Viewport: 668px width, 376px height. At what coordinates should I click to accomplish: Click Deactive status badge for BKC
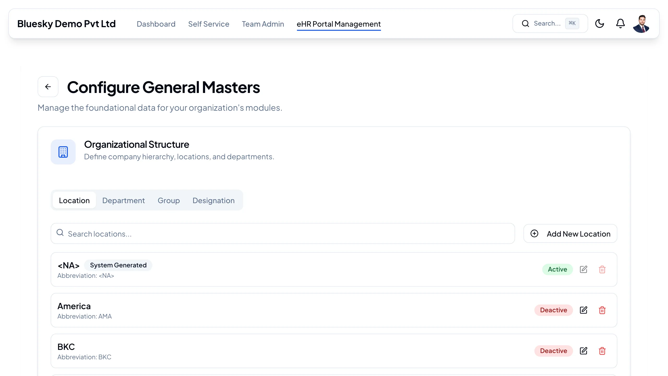click(553, 351)
